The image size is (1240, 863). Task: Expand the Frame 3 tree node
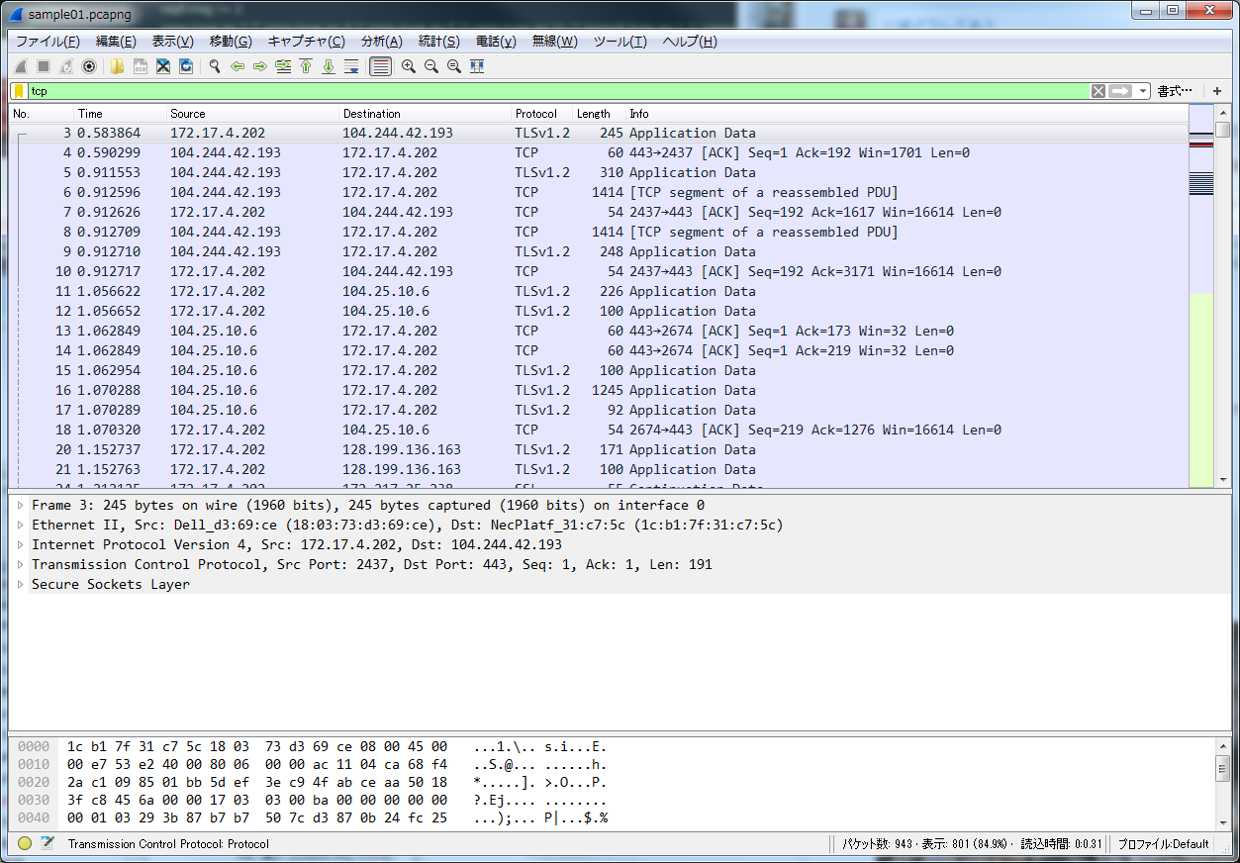pos(20,505)
